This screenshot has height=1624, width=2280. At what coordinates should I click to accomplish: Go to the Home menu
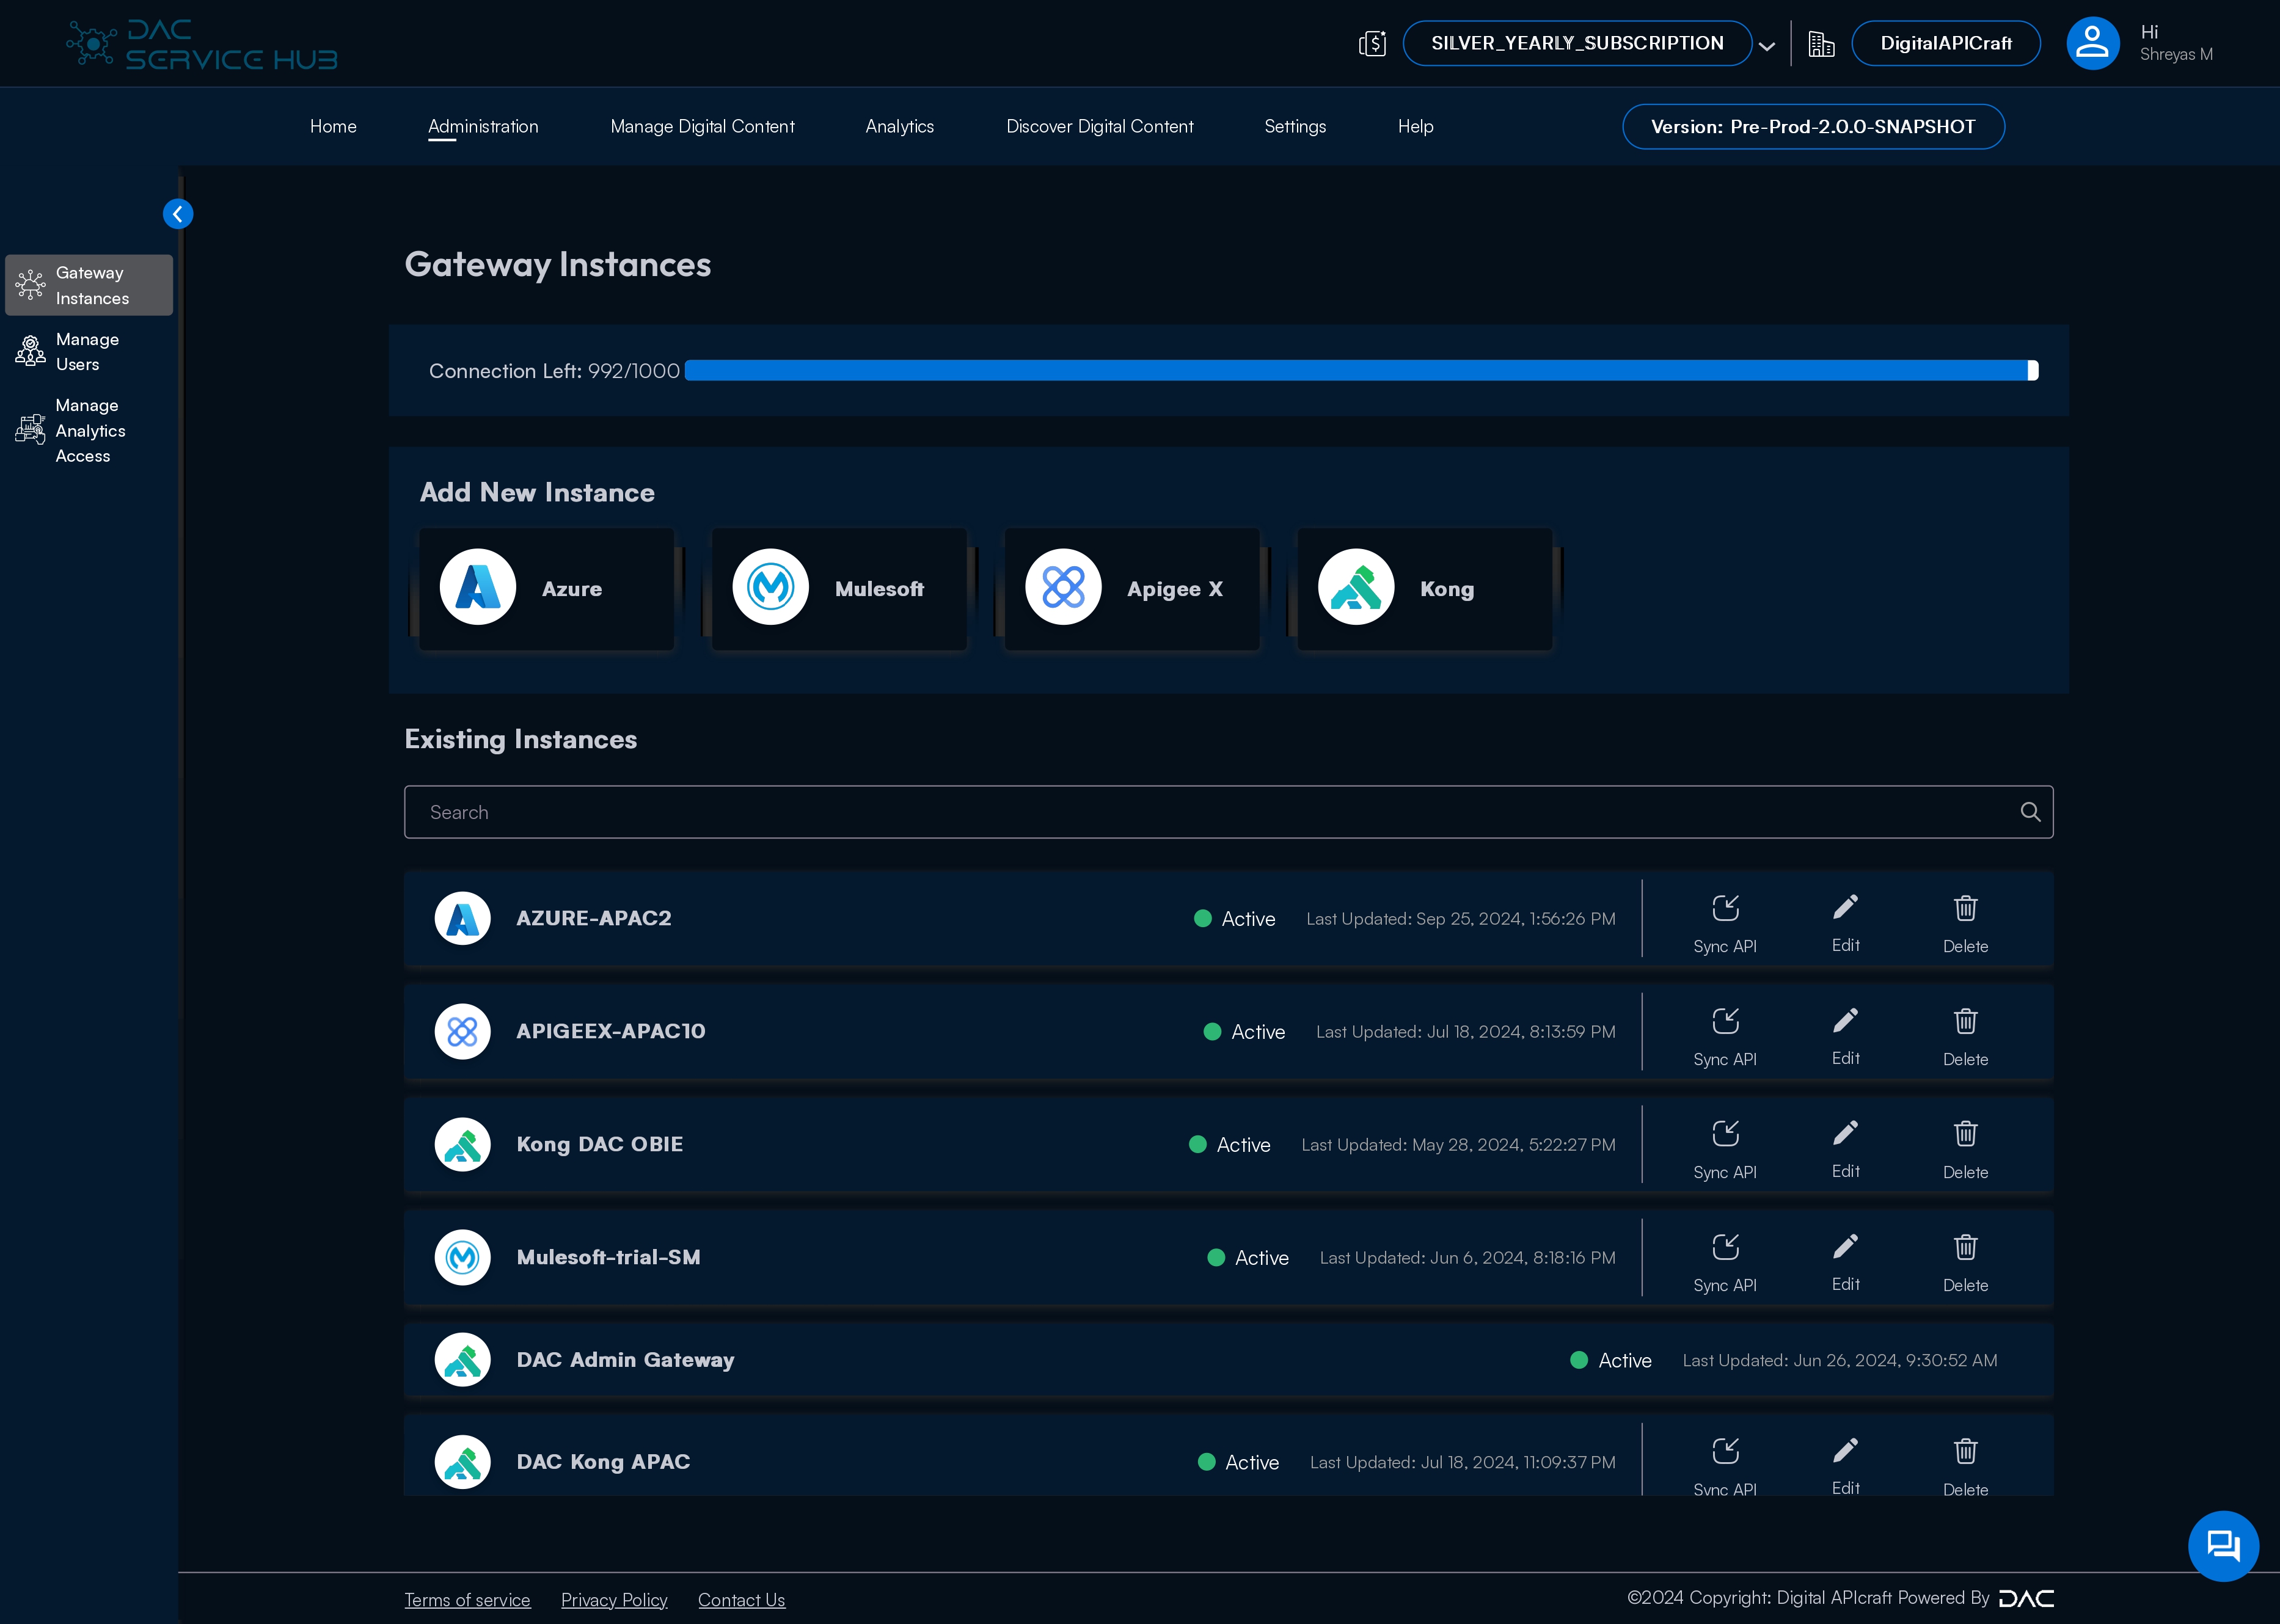(333, 126)
